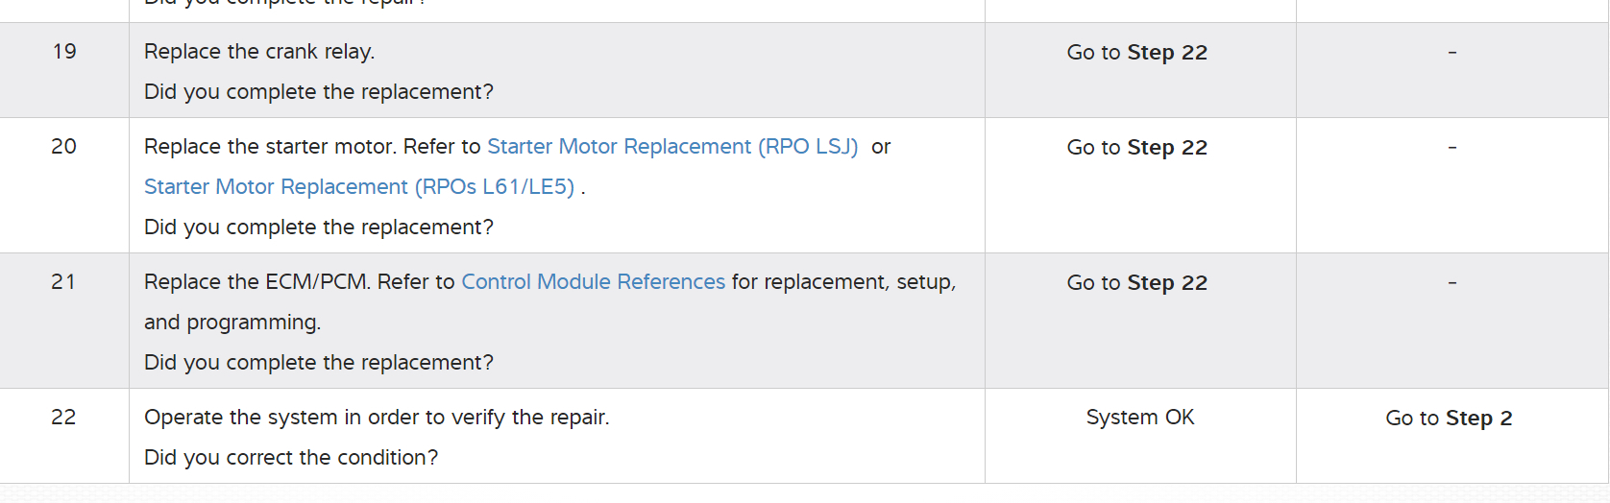The height and width of the screenshot is (503, 1610).
Task: Select step number 22 cell
Action: click(64, 418)
